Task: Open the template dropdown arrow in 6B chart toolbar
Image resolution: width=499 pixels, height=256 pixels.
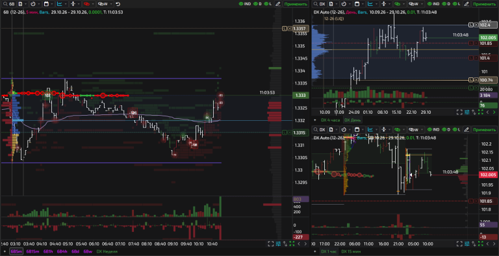Action: coord(26,4)
